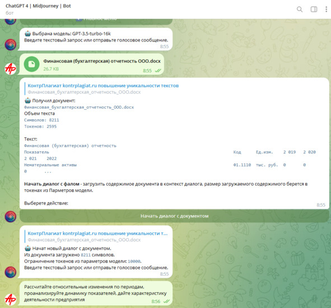Open the КонтрПлагиат kontrplagiat.ru link in large message
This screenshot has width=331, height=308.
point(103,86)
